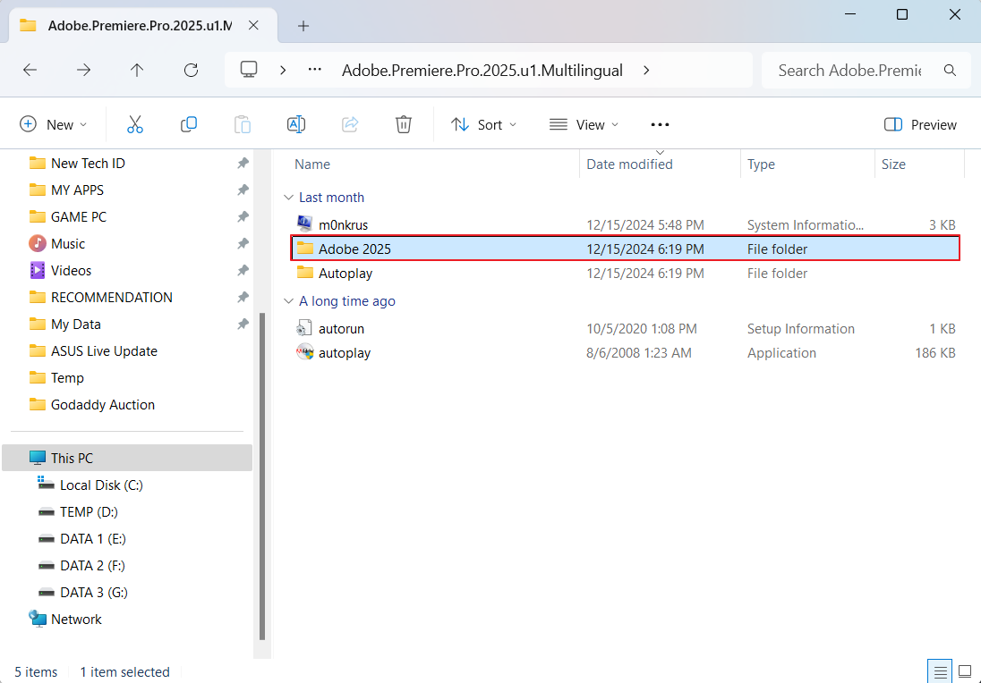Expand chevron after monitor icon in address bar

point(283,70)
